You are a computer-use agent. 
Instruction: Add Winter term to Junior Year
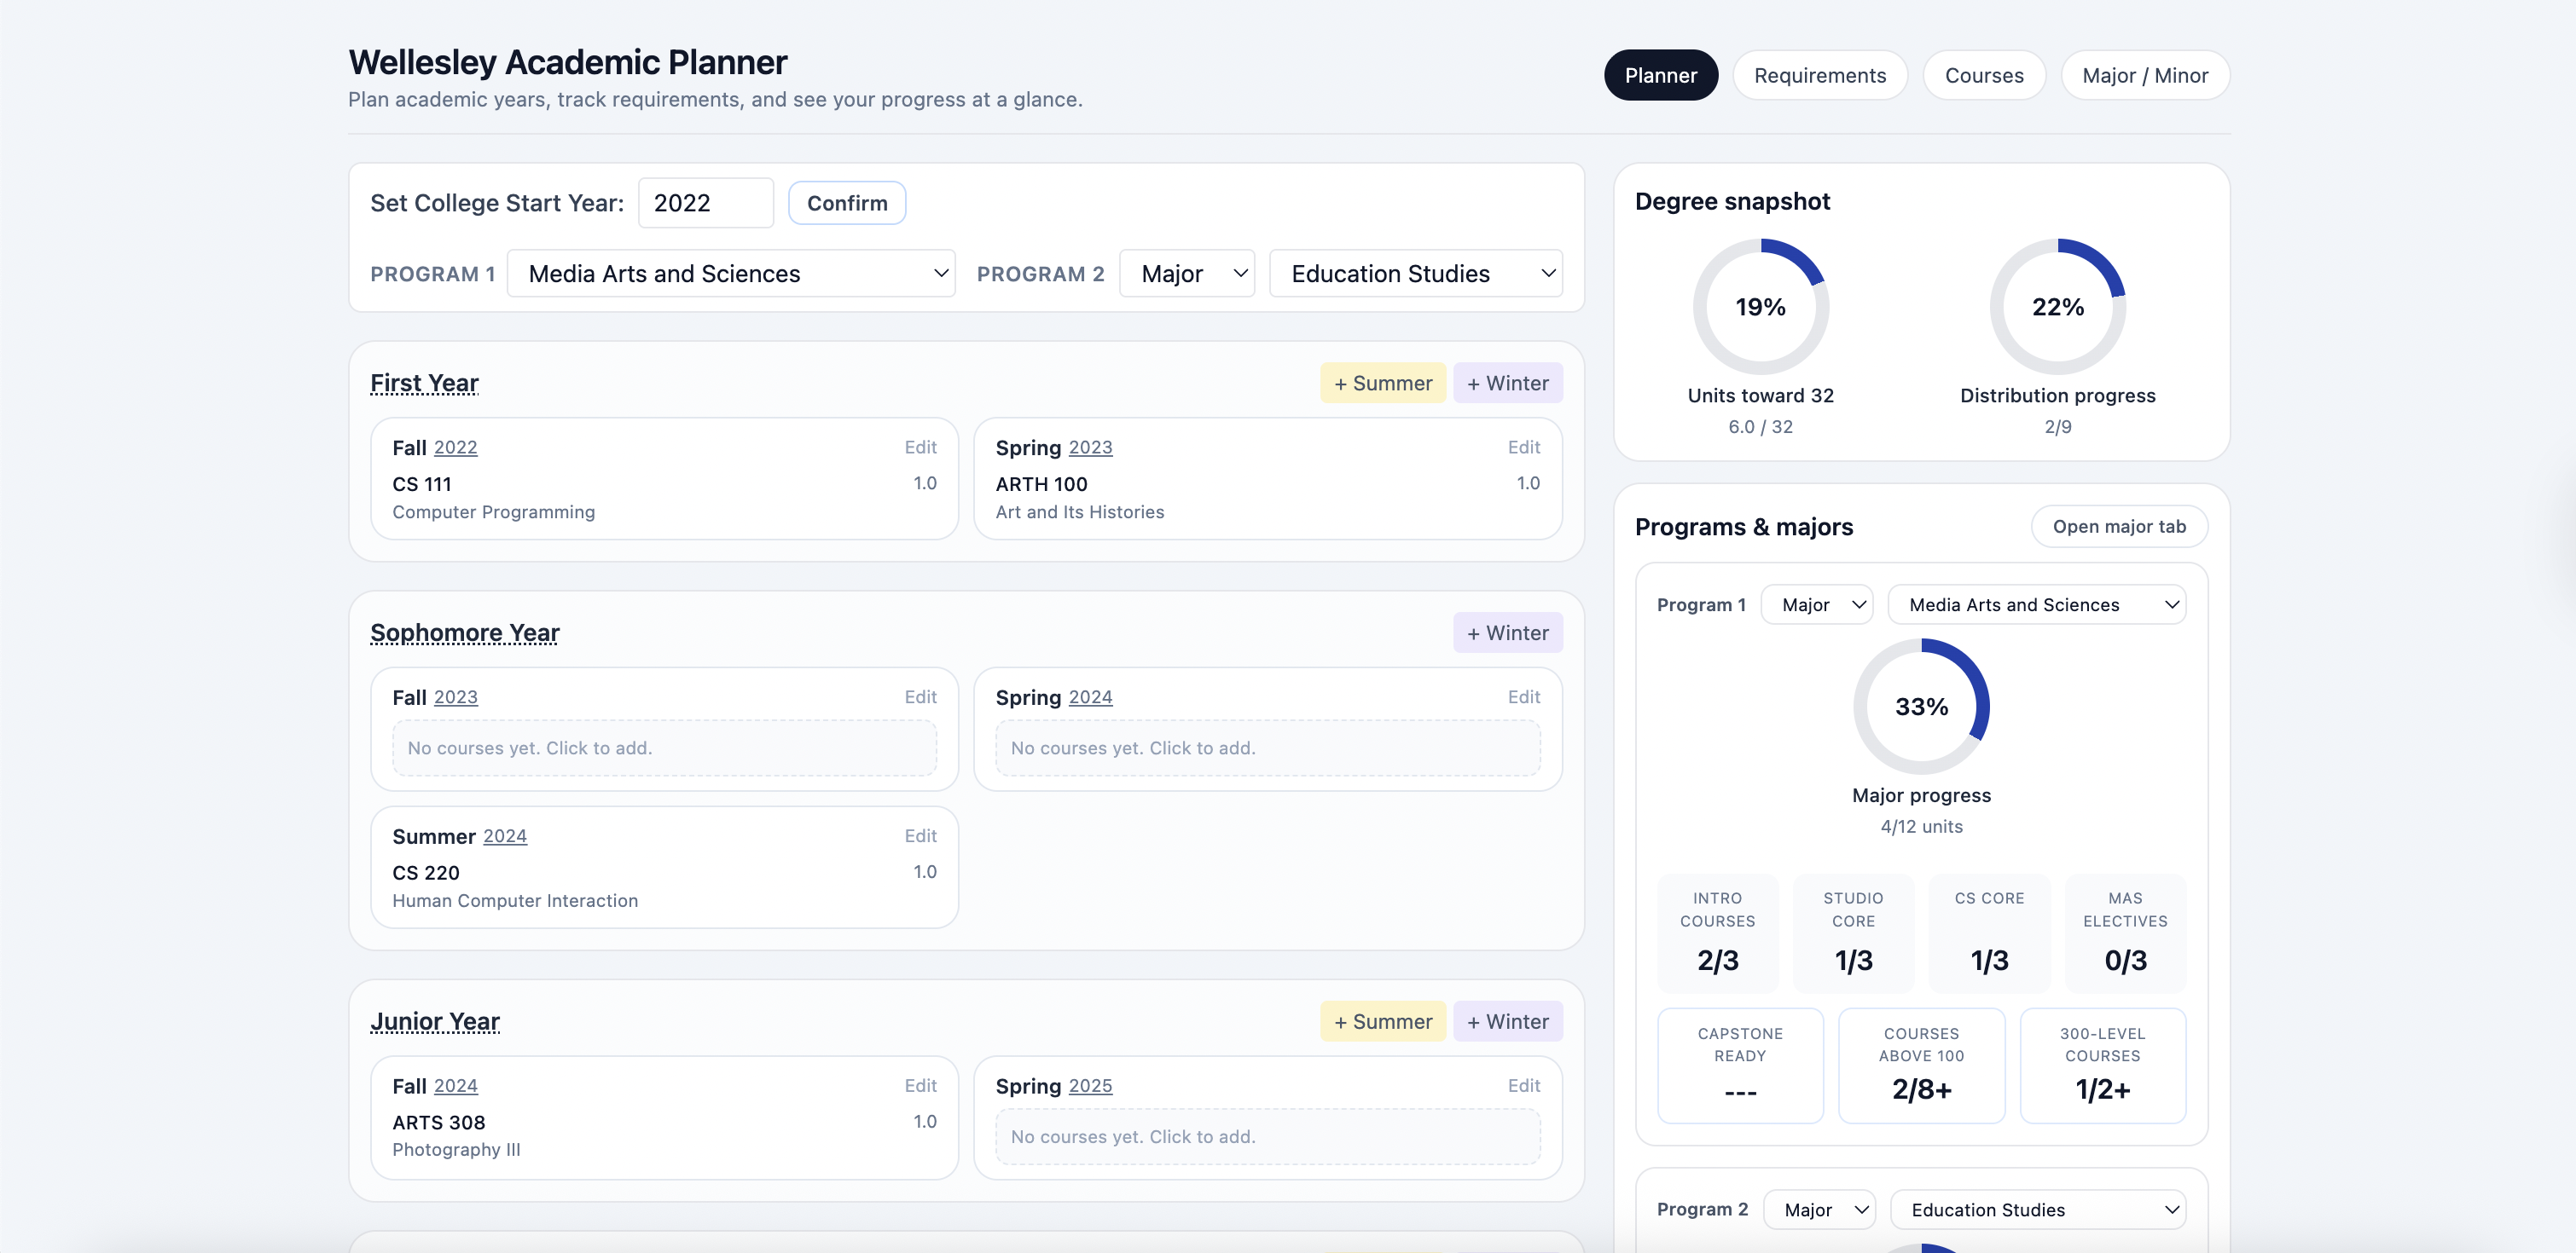1508,1021
